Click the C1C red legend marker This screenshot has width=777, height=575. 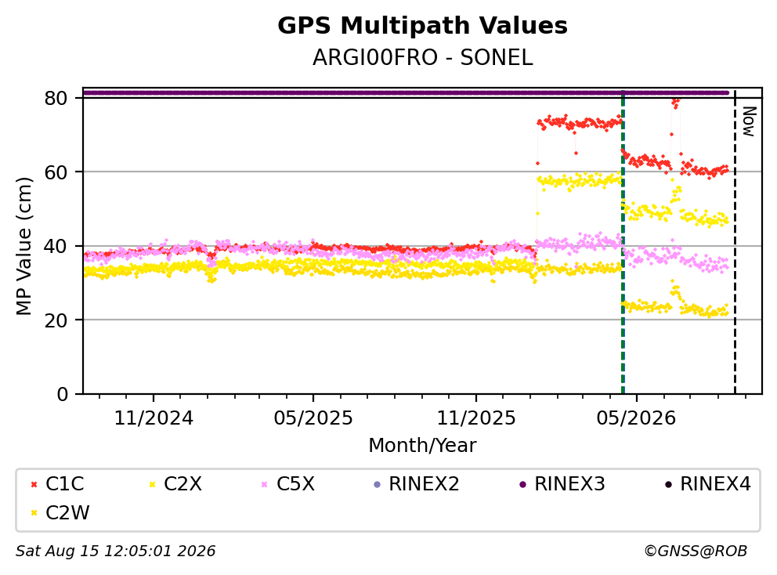click(34, 484)
